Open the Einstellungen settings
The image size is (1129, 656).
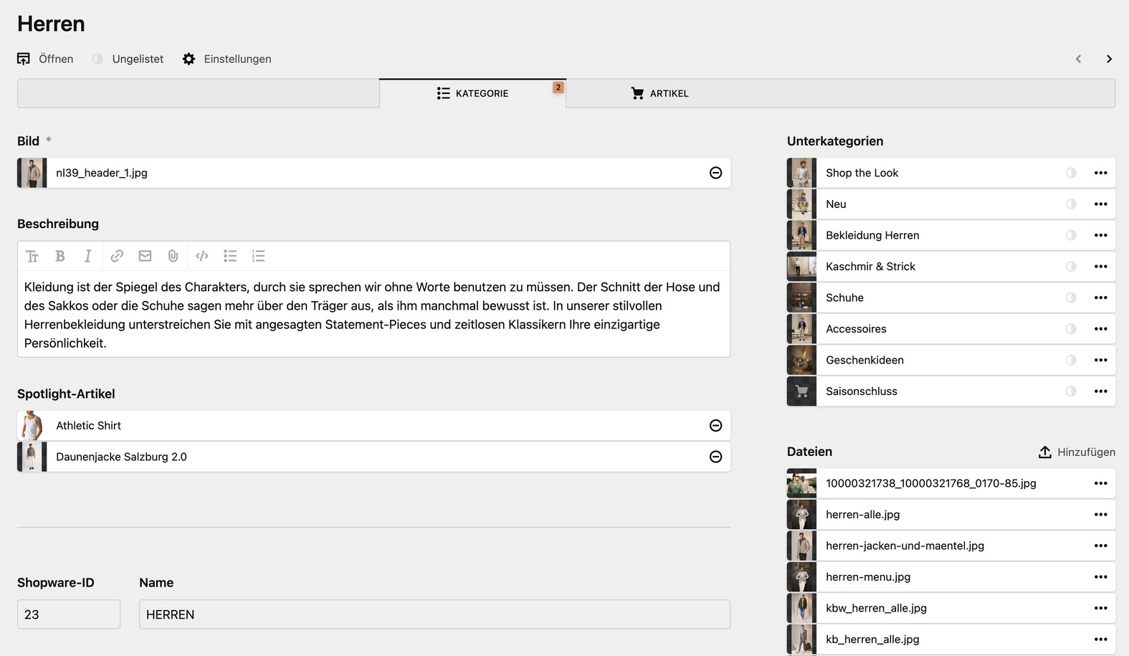(x=227, y=59)
